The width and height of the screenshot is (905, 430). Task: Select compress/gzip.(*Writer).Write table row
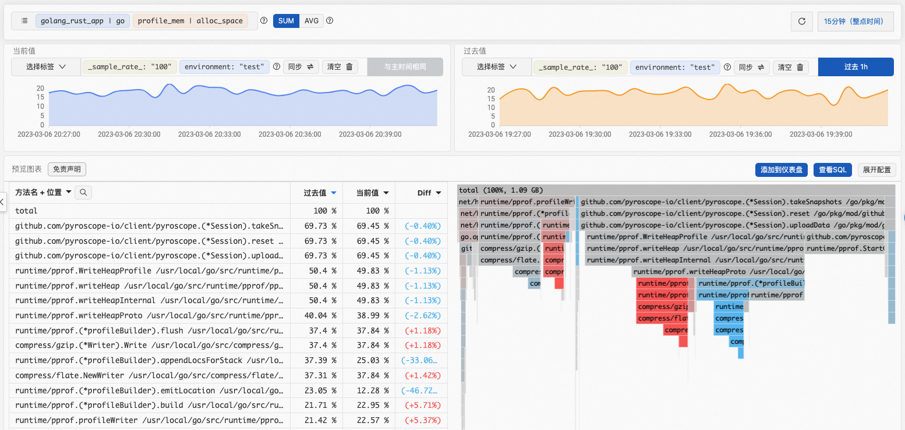point(228,345)
